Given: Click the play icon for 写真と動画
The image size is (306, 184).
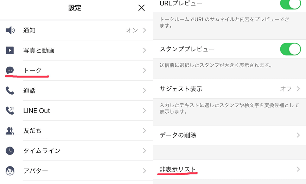Looking at the screenshot, I should tap(10, 50).
